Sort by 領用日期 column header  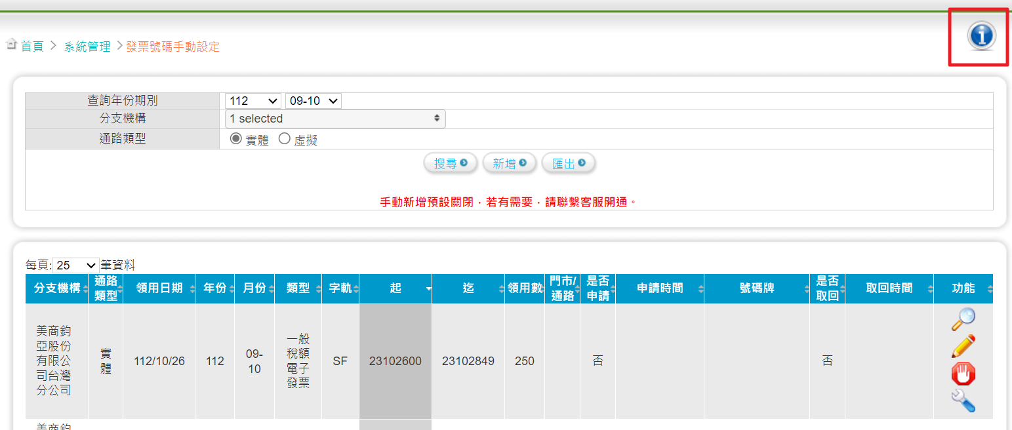(159, 288)
